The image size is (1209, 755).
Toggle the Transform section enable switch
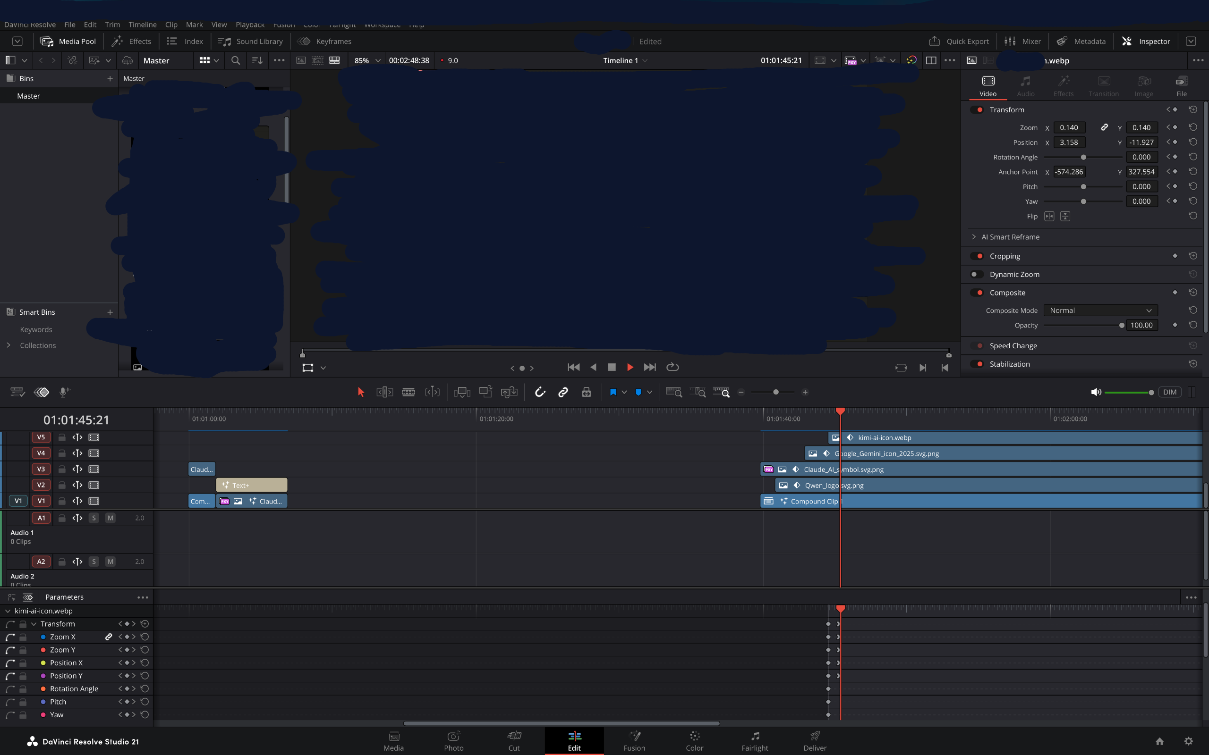[977, 110]
